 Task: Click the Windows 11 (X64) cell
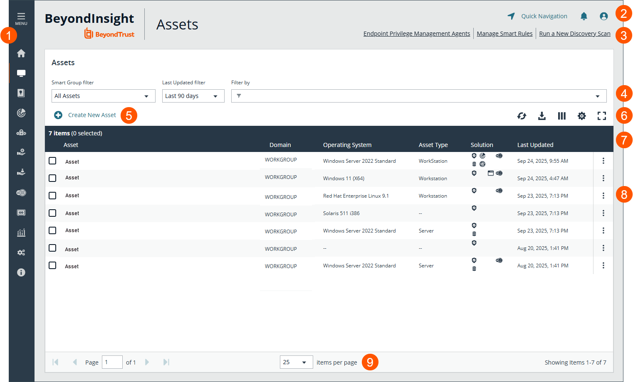point(344,179)
